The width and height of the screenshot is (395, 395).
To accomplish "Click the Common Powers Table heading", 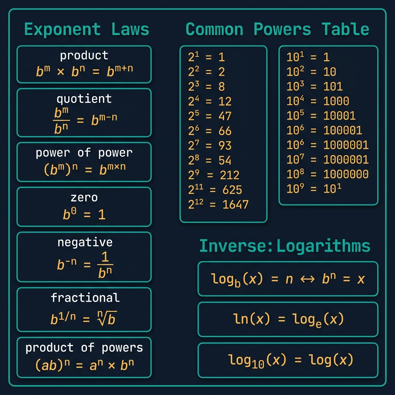I will pyautogui.click(x=277, y=29).
